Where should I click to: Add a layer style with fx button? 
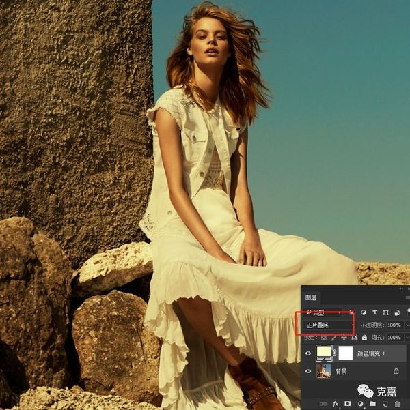pyautogui.click(x=336, y=404)
